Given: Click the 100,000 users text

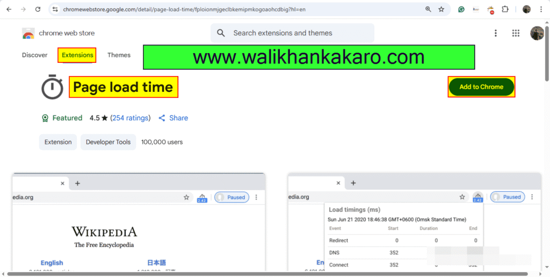Looking at the screenshot, I should click(x=162, y=142).
